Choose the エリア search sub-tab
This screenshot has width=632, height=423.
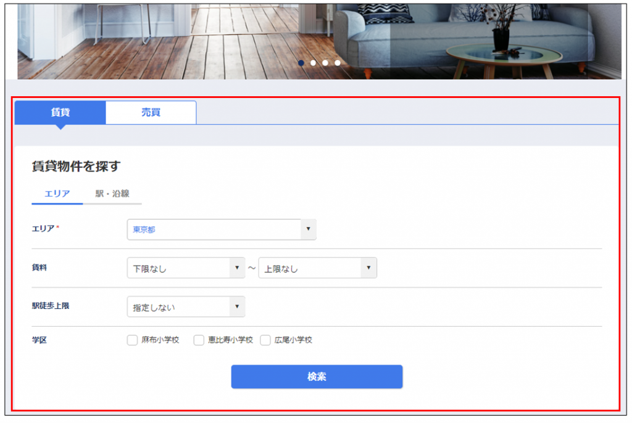57,194
